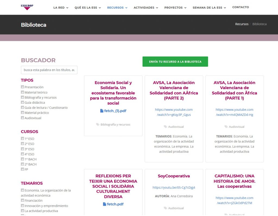Open the SoyCooperativa youtu.be link

click(174, 187)
